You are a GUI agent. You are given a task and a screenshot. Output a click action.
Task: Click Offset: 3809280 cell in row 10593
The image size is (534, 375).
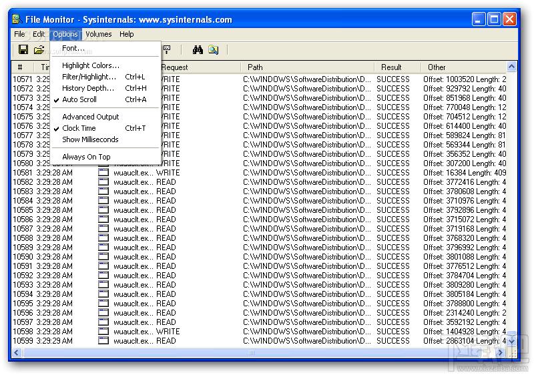tap(465, 284)
